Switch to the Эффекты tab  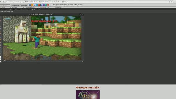[15, 5]
